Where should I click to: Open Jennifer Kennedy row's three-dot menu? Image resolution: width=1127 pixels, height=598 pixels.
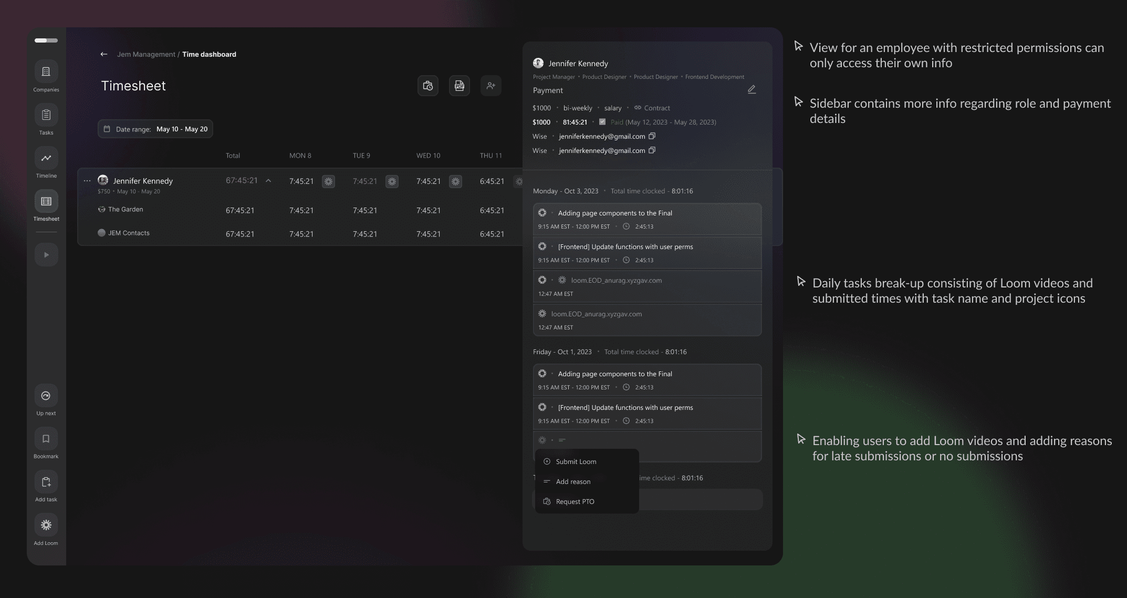87,181
